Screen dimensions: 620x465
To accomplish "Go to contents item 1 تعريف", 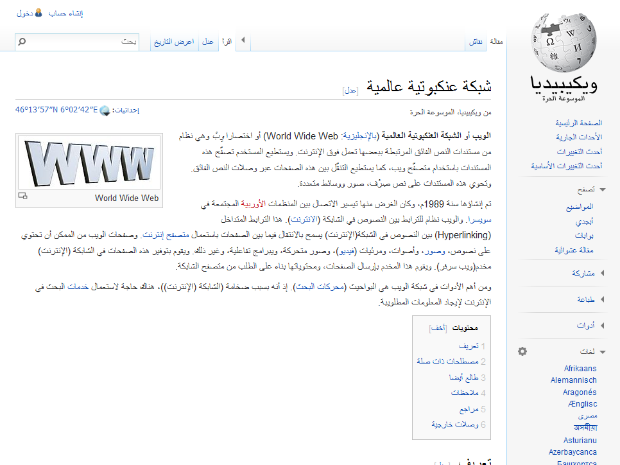I will 469,346.
